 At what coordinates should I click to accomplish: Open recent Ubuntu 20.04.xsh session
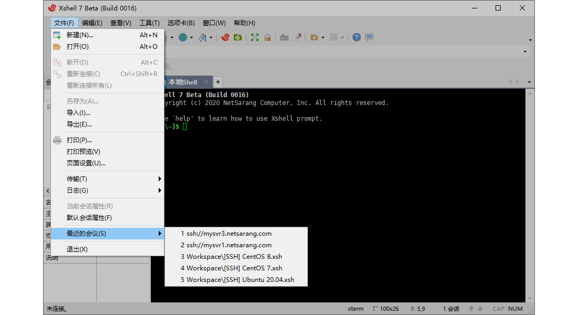(236, 280)
